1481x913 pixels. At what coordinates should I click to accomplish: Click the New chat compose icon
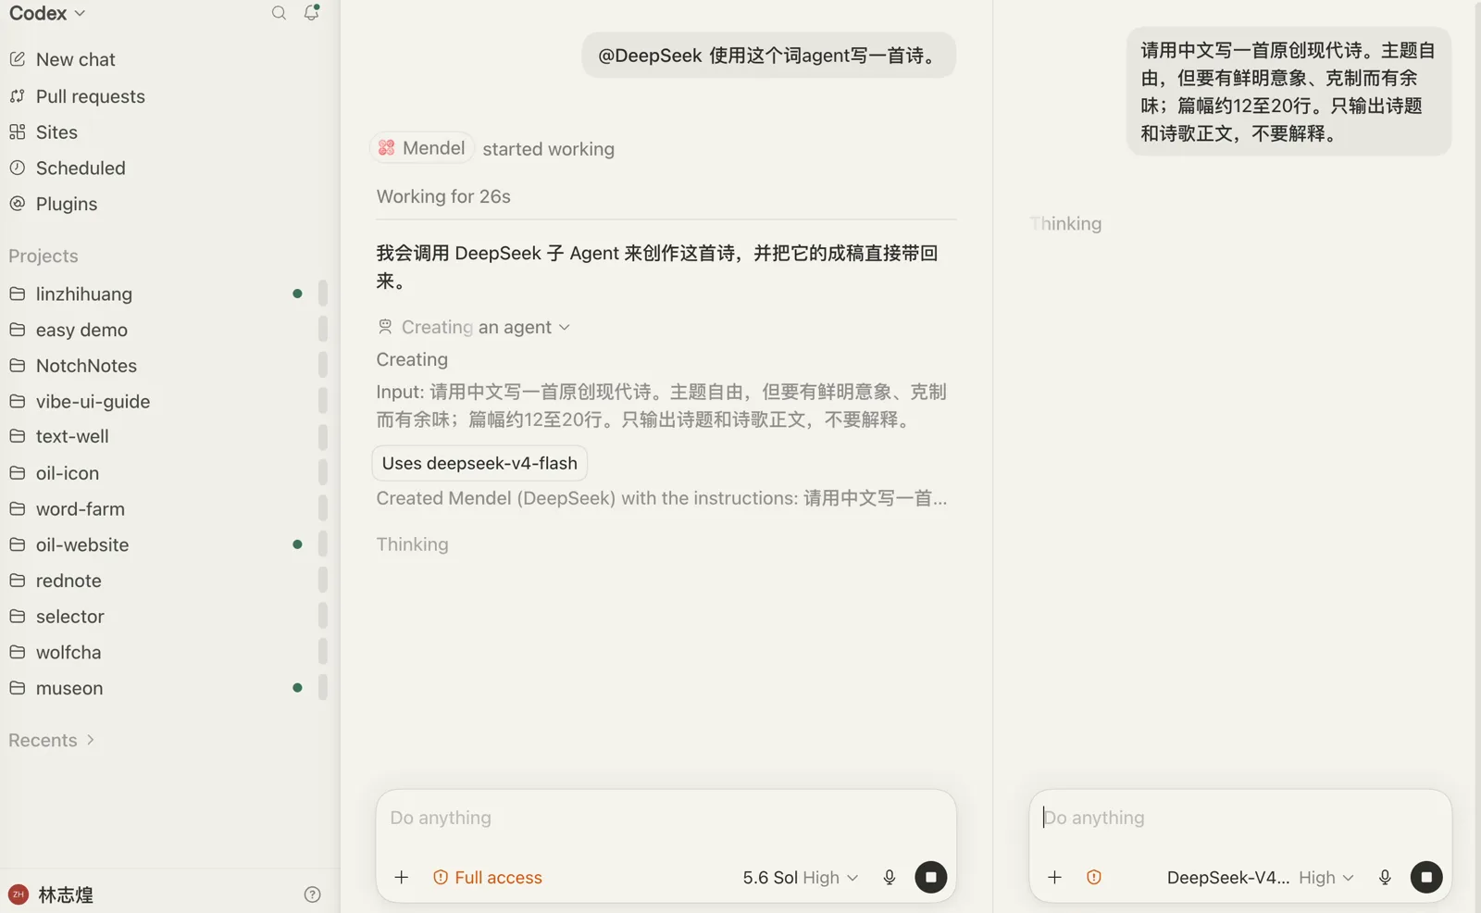17,59
